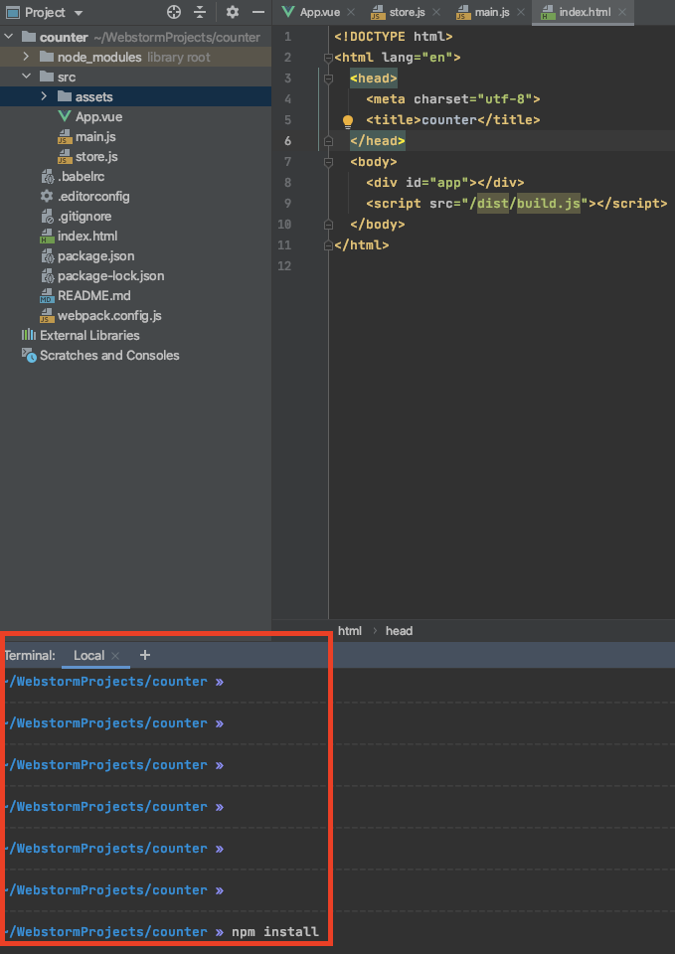Click the DOCTYPE declaration line
The width and height of the screenshot is (675, 954).
[394, 37]
